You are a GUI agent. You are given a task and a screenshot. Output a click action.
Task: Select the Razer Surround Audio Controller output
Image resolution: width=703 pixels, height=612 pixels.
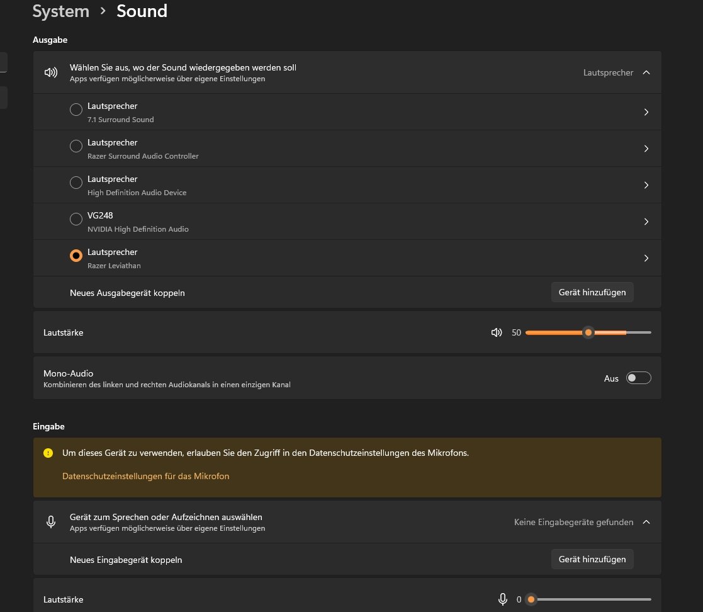[76, 146]
